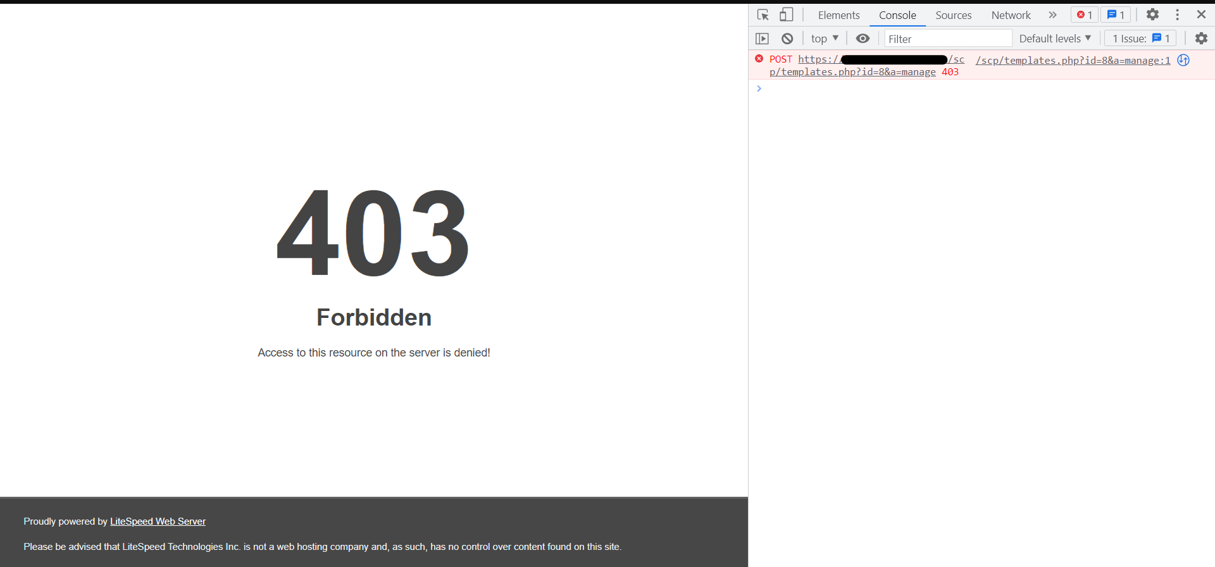Expand the Default levels dropdown
The image size is (1215, 567).
click(1055, 39)
